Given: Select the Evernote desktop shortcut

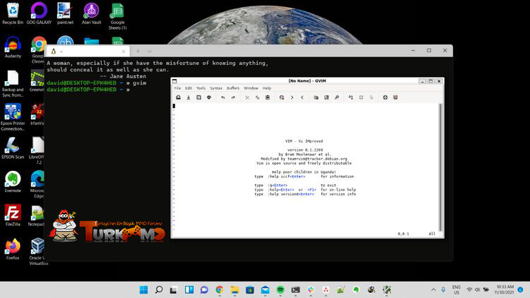Looking at the screenshot, I should [13, 181].
